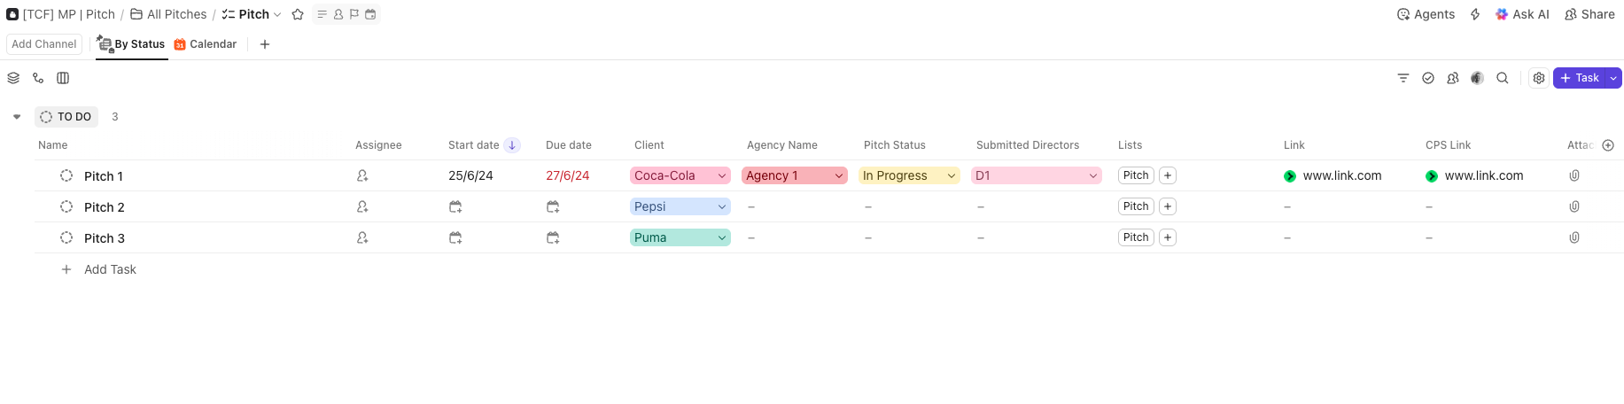
Task: Open the filter icon in toolbar
Action: pos(1403,78)
